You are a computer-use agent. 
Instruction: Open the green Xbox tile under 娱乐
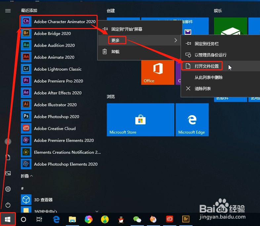(x=231, y=26)
